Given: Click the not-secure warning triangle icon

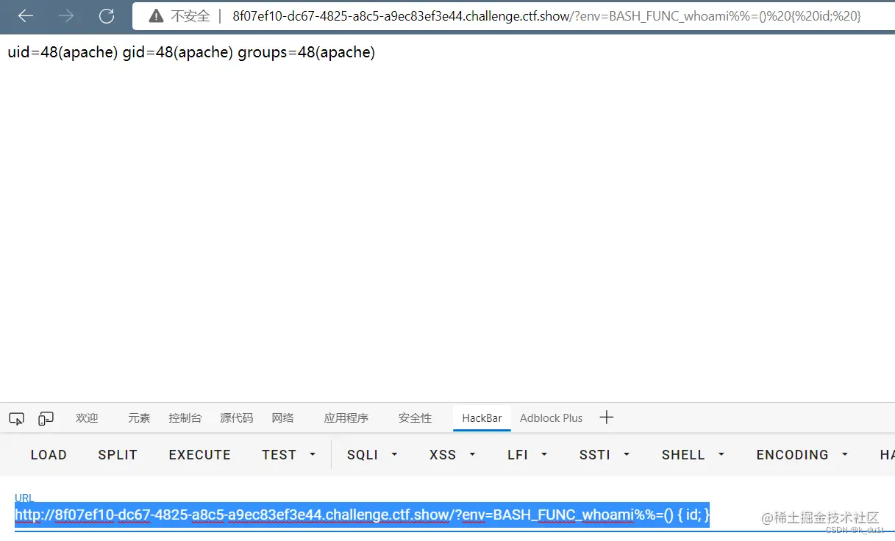Looking at the screenshot, I should (155, 16).
